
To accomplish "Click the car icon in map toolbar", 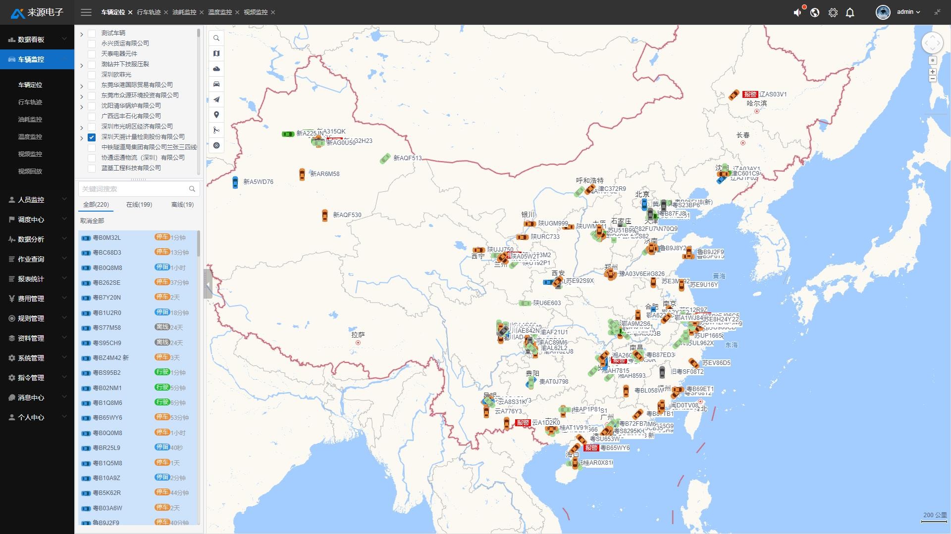I will point(216,84).
